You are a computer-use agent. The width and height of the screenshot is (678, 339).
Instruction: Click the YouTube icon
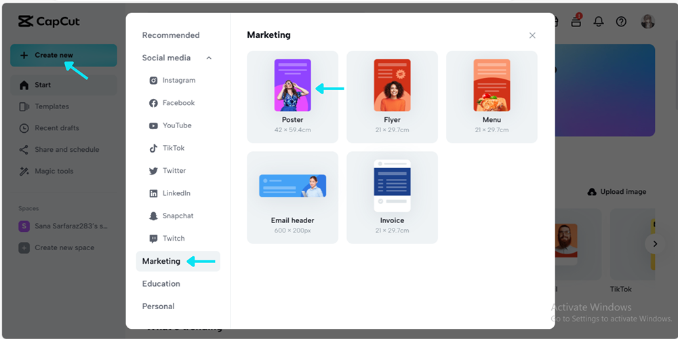tap(153, 126)
